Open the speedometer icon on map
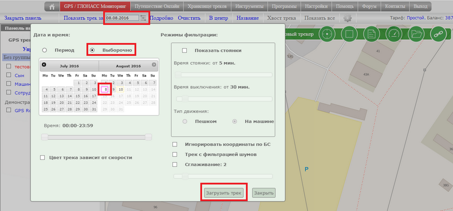The height and width of the screenshot is (211, 453). (x=394, y=34)
